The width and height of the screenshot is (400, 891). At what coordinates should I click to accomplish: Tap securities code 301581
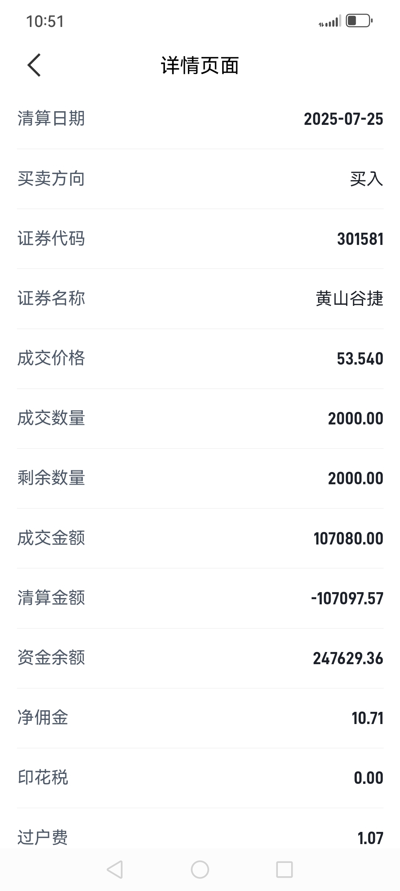point(360,239)
